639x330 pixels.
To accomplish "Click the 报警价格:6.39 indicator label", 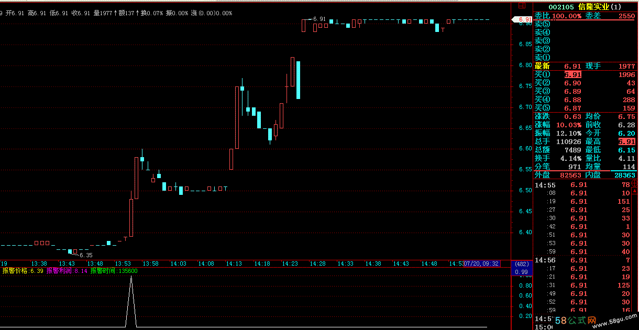I will tap(23, 271).
